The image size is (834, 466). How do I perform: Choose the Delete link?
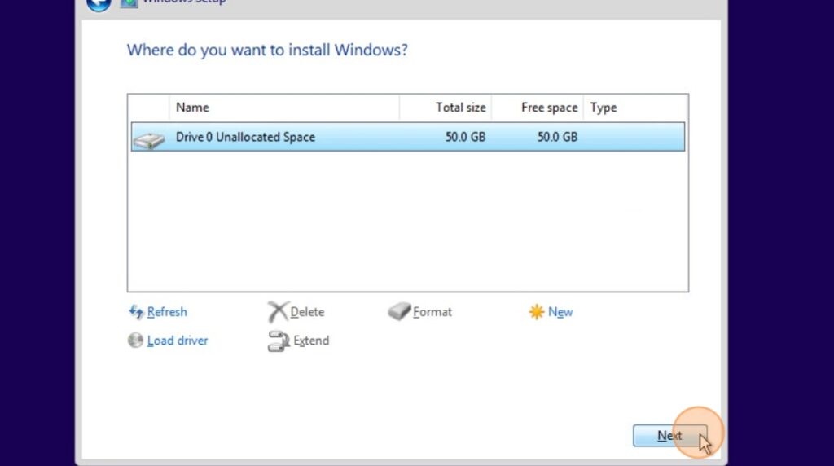(x=307, y=312)
